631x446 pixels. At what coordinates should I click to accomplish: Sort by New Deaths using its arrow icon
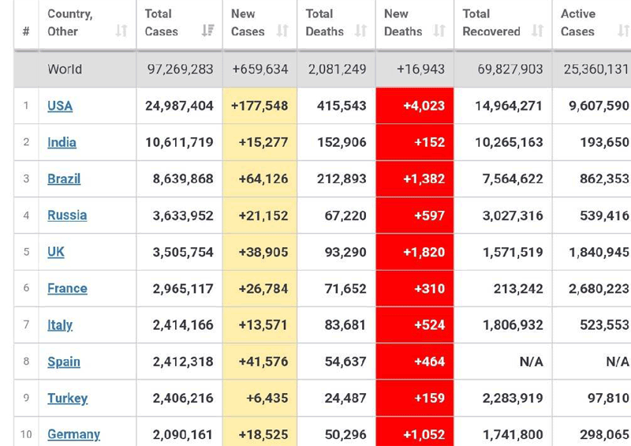(x=439, y=31)
